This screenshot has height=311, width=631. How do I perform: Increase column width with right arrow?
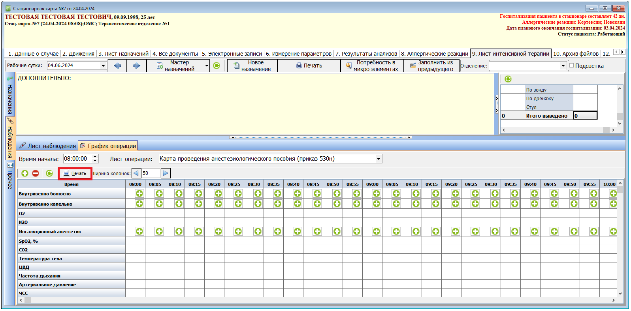166,173
